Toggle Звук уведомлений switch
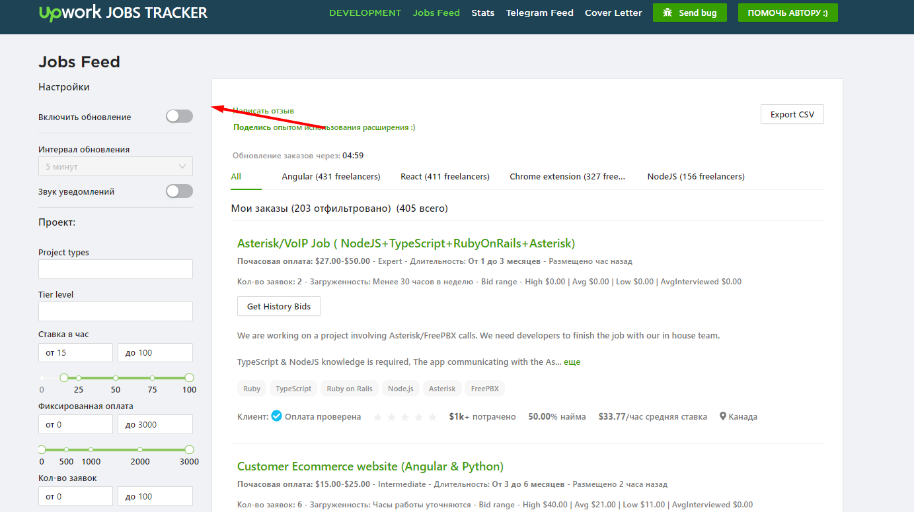 (x=179, y=191)
